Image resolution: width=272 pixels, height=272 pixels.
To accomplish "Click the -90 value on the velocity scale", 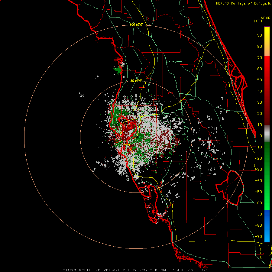I will click(258, 237).
